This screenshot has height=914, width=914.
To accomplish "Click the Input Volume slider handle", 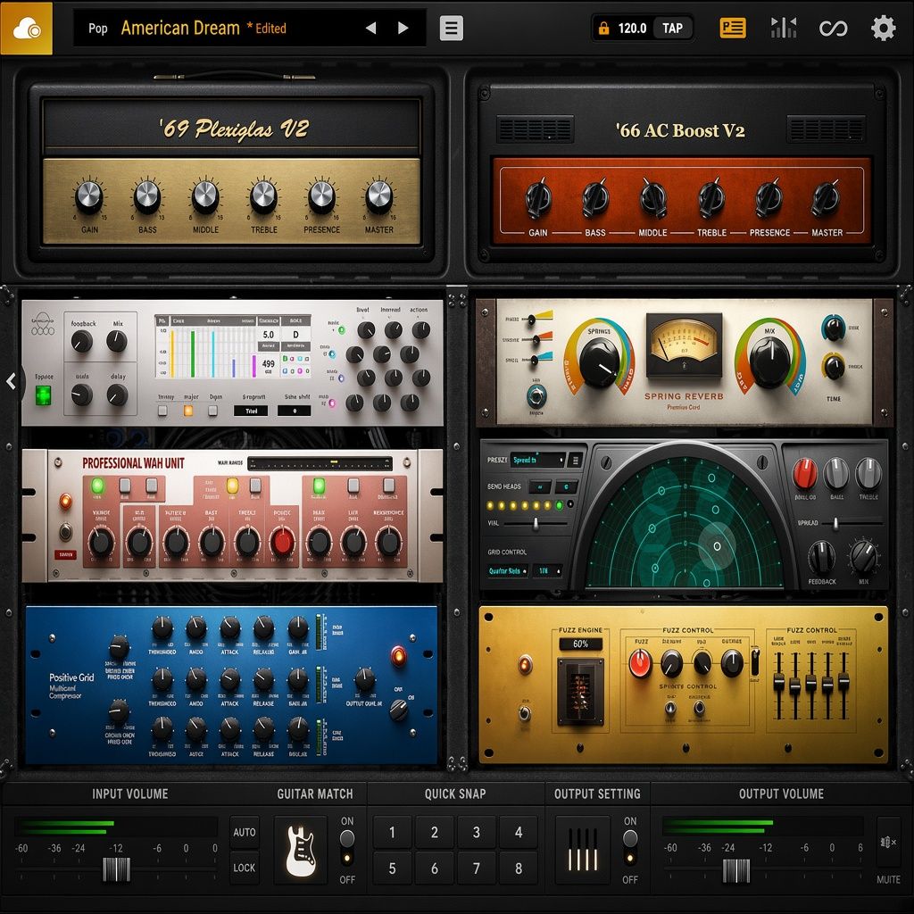I will (117, 869).
